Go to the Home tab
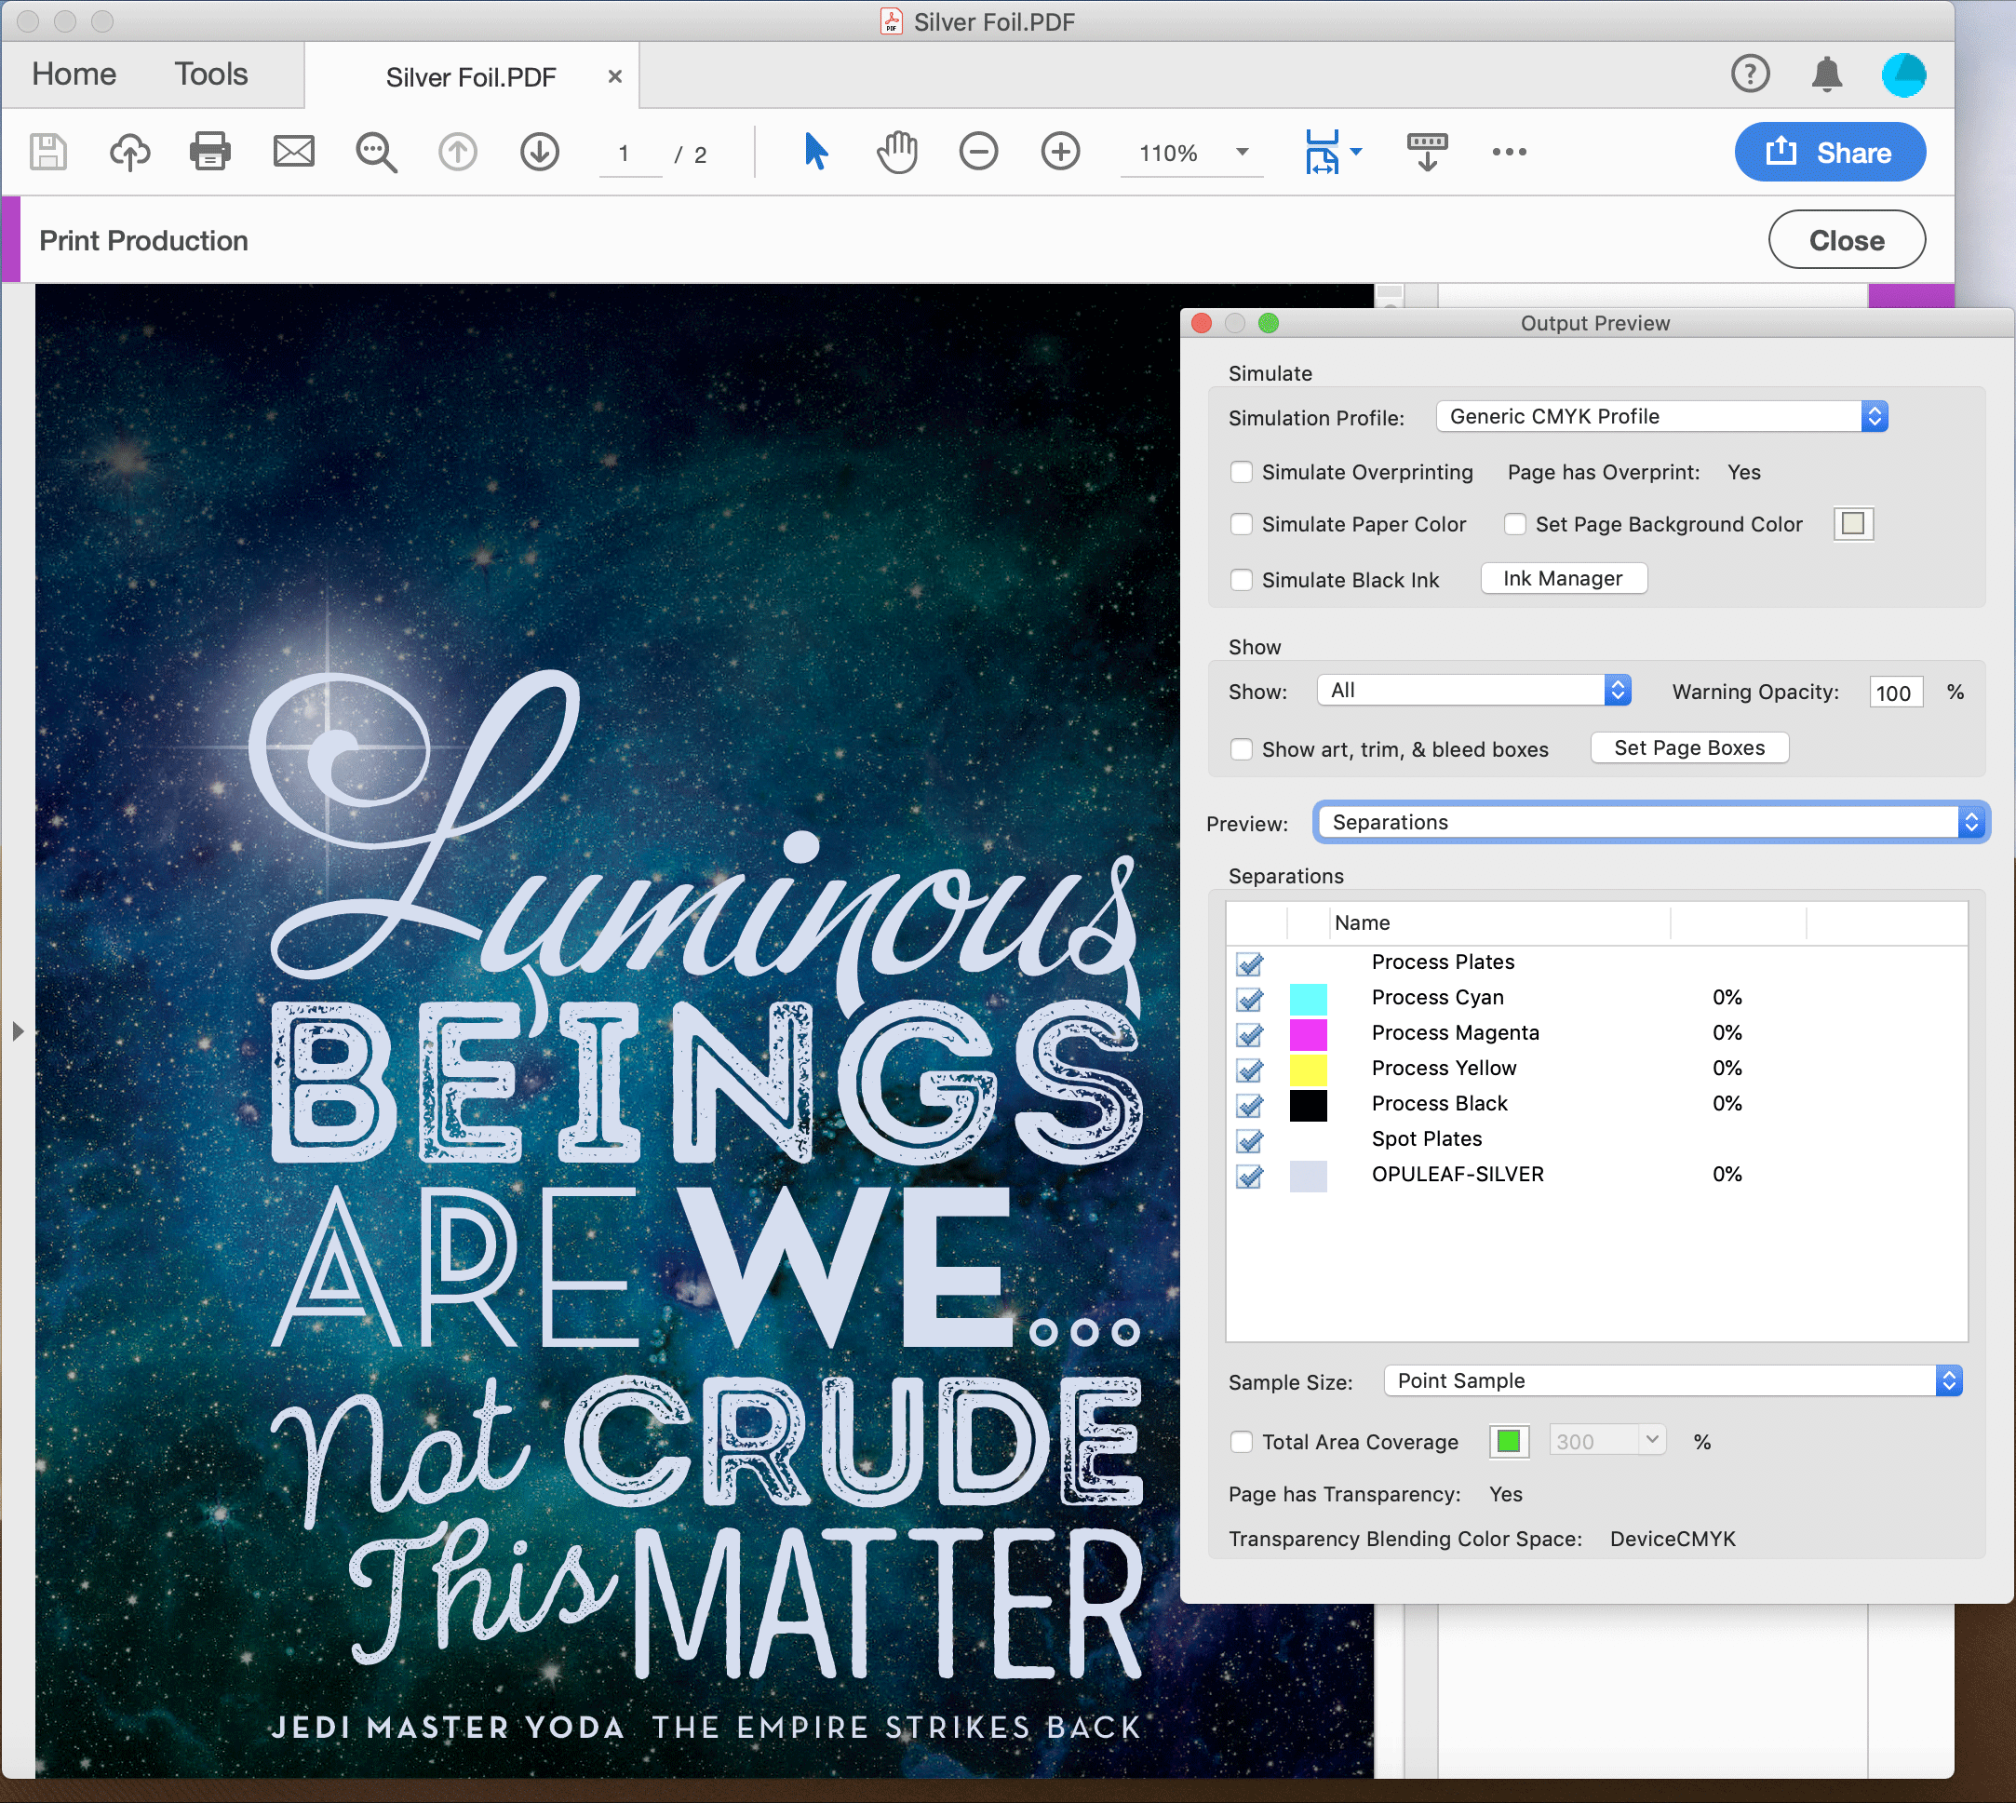The height and width of the screenshot is (1803, 2016). 73,74
